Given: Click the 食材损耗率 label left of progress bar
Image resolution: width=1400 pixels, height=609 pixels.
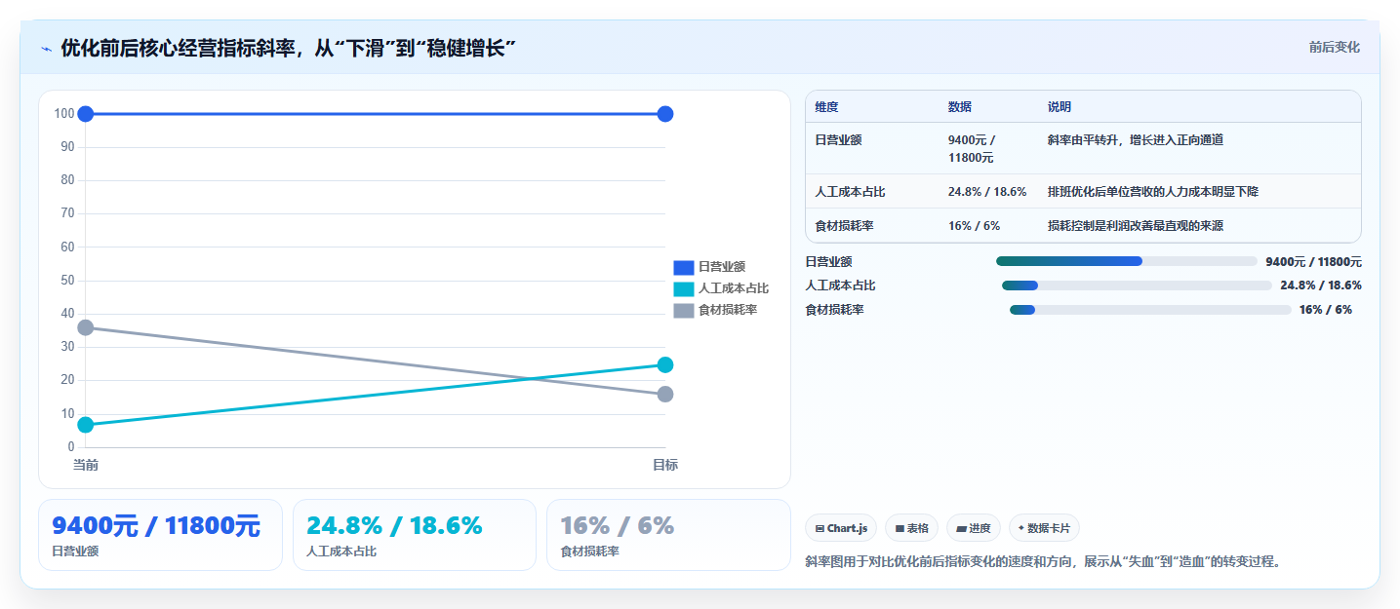Looking at the screenshot, I should (834, 310).
